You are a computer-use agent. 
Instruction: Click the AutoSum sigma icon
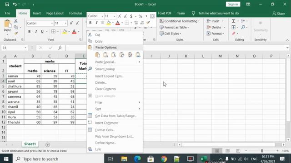coord(233,21)
